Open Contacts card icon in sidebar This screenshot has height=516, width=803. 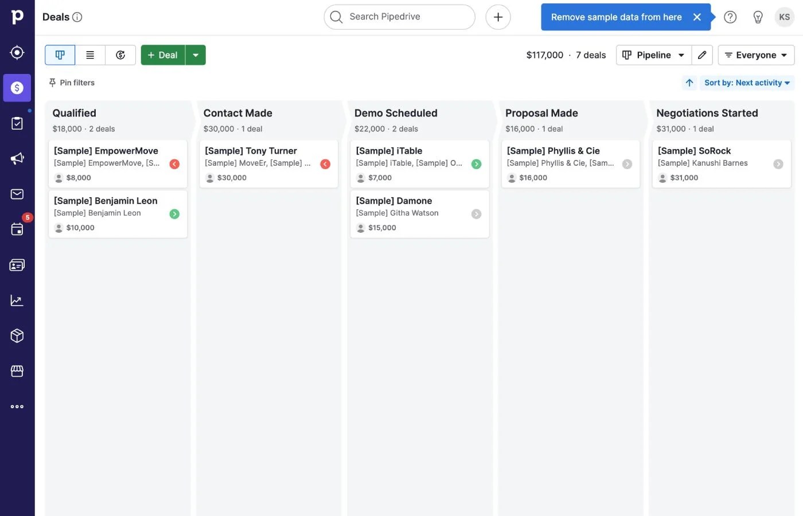click(17, 265)
